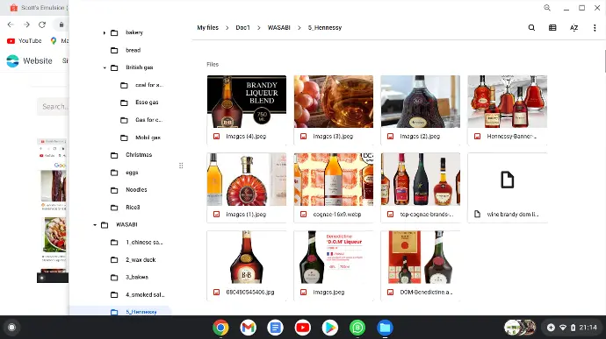The height and width of the screenshot is (339, 606).
Task: Click the sidebar divider handle dots
Action: coord(181,166)
